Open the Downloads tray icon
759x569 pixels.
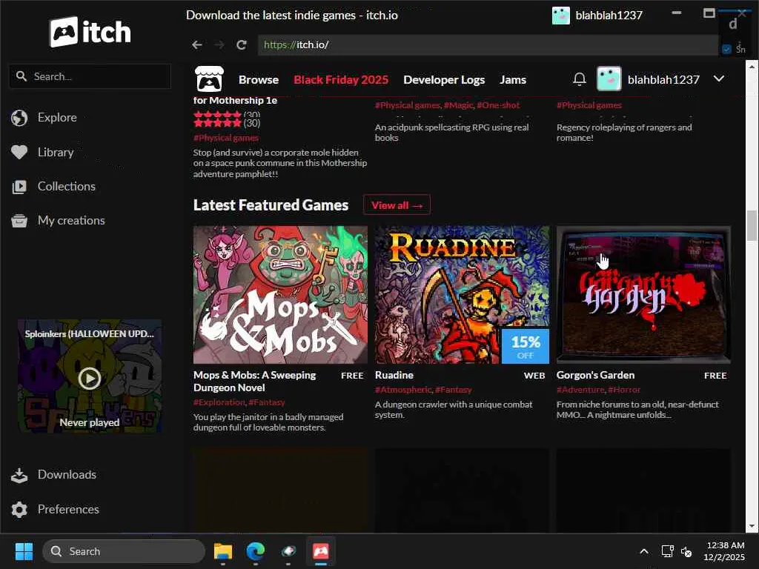19,475
